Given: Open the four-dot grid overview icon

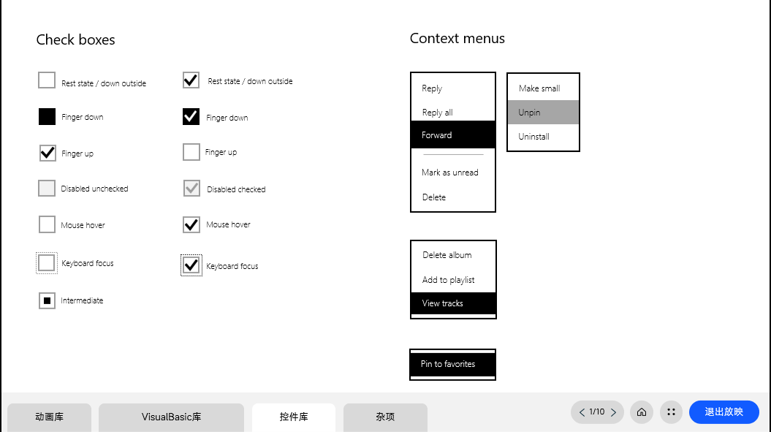Looking at the screenshot, I should [671, 412].
